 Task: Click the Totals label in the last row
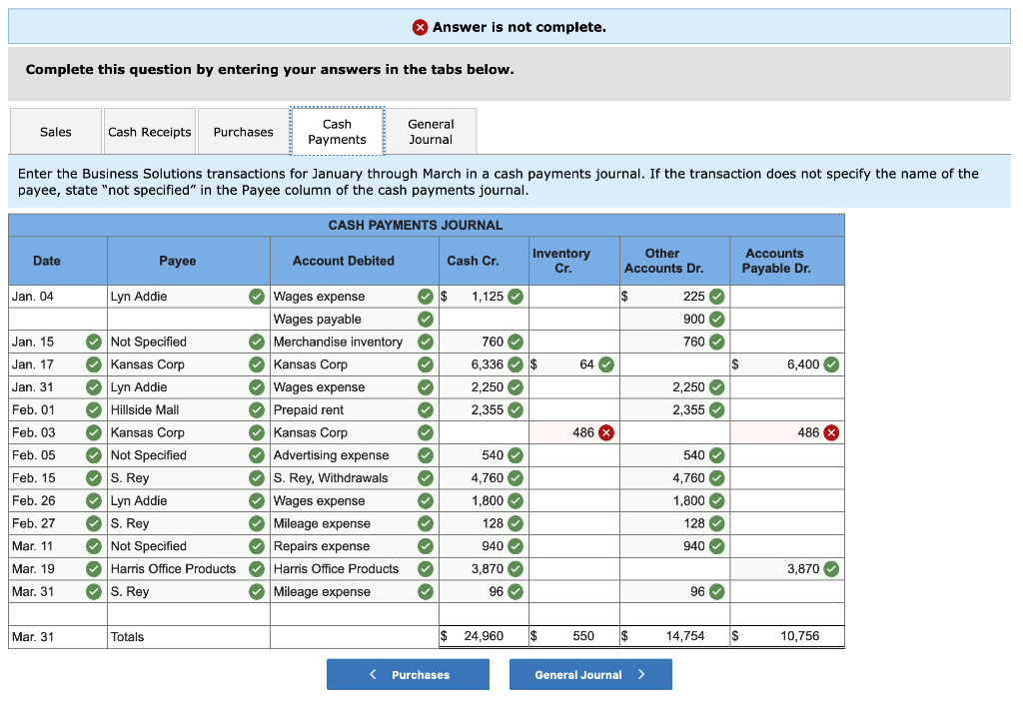127,637
